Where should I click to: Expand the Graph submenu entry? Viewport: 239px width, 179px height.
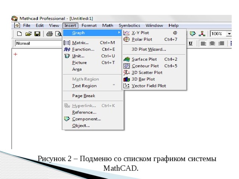tap(92, 33)
